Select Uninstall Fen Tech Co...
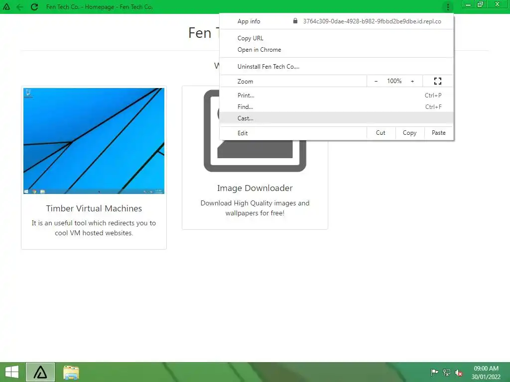 point(336,66)
